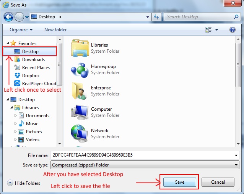
Task: Select the Enterprise label text
Action: point(101,88)
